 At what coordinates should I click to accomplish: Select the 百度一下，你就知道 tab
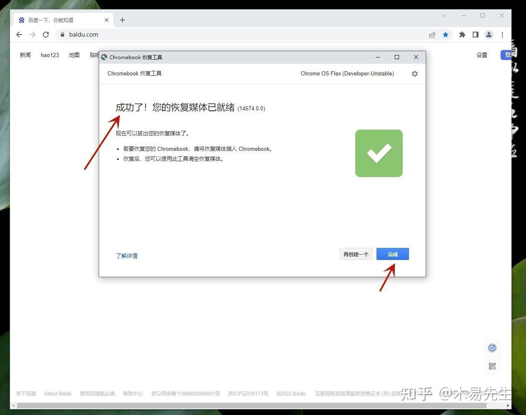click(63, 20)
